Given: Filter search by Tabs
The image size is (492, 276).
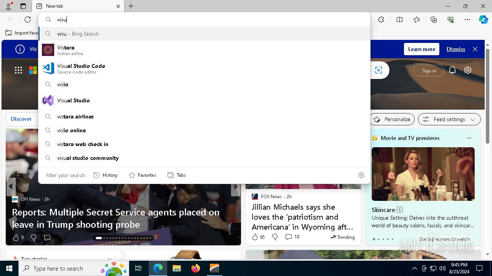Looking at the screenshot, I should (176, 175).
